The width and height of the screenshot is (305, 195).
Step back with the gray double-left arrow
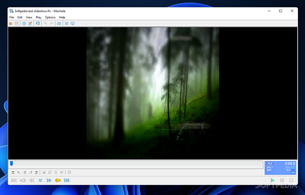[x=32, y=180]
